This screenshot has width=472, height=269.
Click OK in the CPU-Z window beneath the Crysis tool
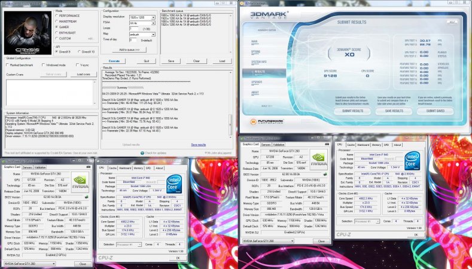click(178, 258)
